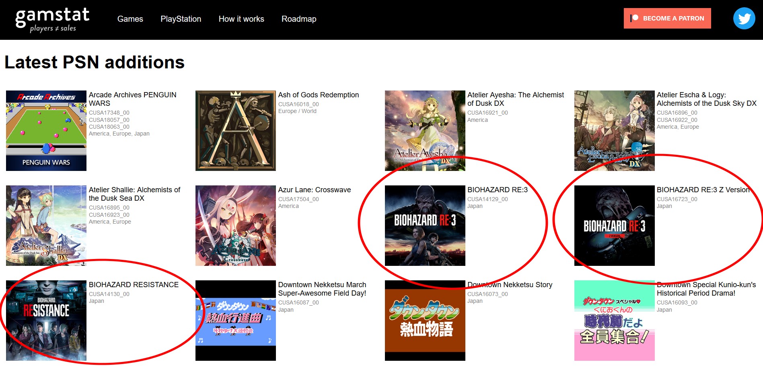
Task: Click the Latest PSN additions heading
Action: 95,62
